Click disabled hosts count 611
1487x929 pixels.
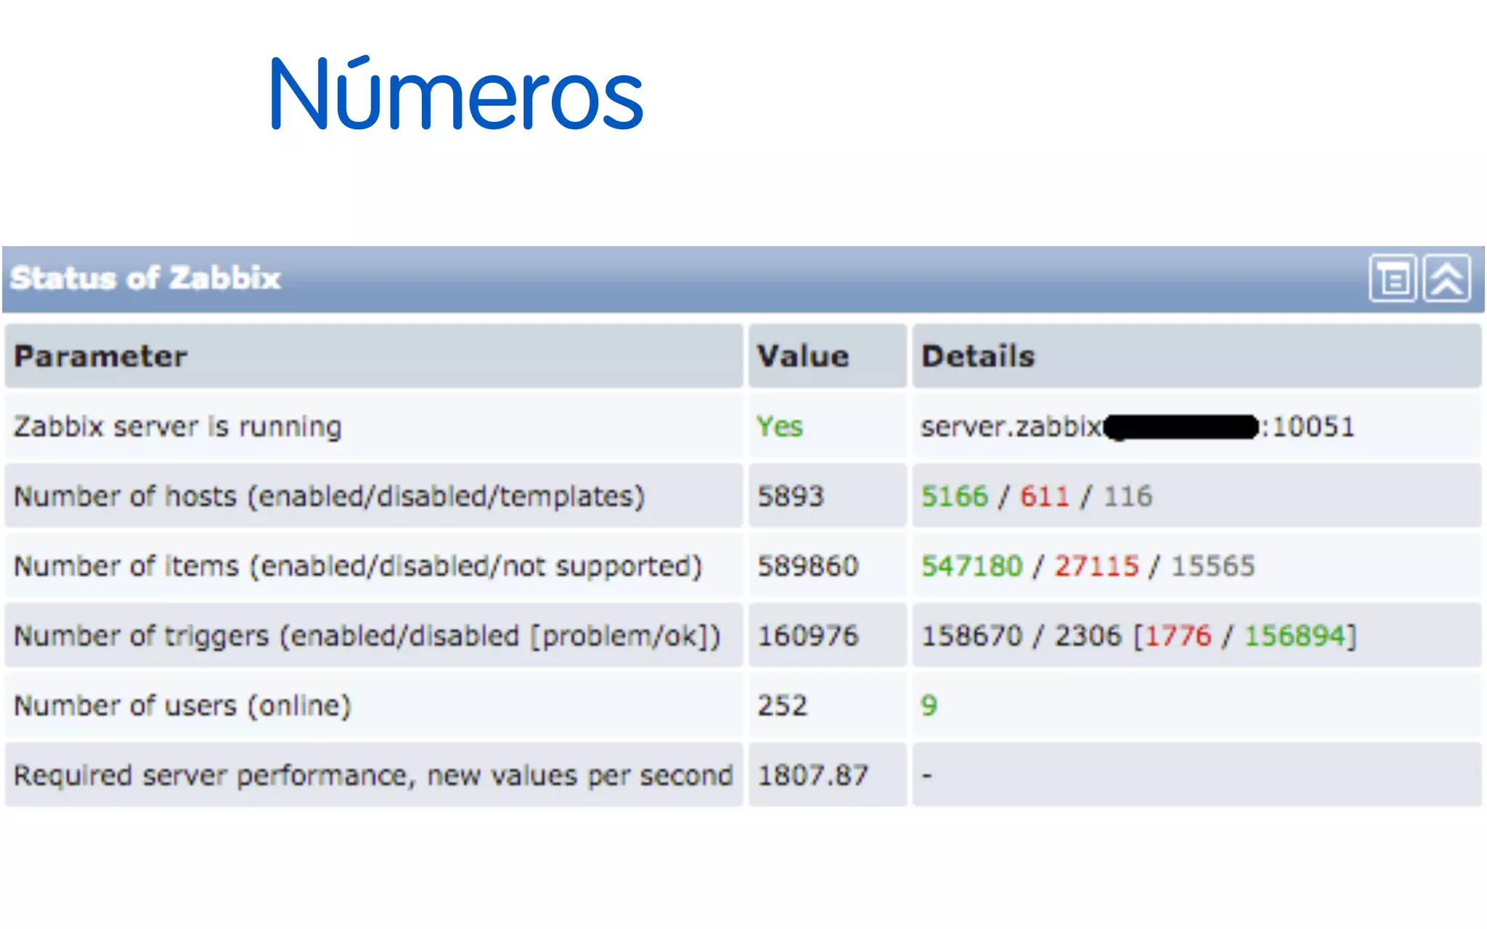(1044, 496)
